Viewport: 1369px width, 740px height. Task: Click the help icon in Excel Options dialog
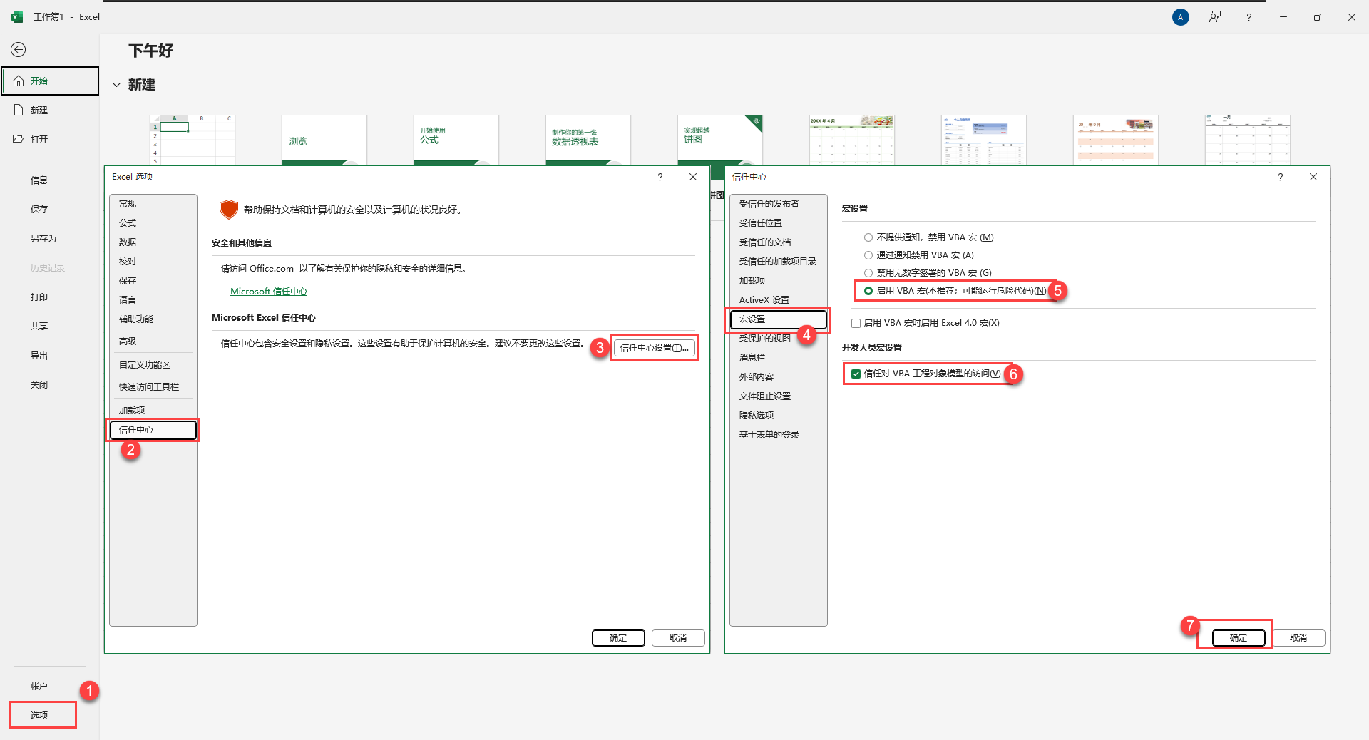(660, 177)
